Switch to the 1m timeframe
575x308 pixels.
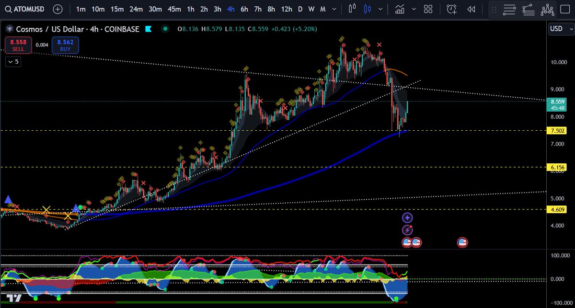pos(81,9)
